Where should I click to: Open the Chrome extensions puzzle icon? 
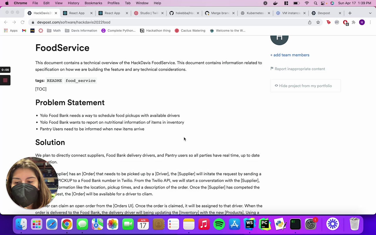(354, 22)
